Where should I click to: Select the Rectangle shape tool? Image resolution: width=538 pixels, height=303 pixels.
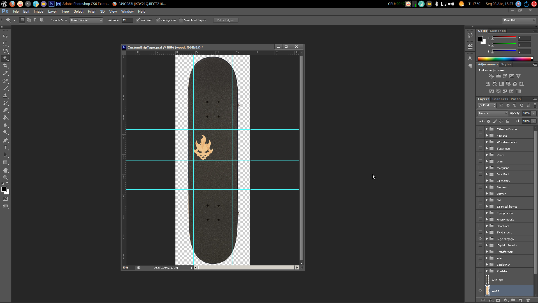pyautogui.click(x=5, y=162)
